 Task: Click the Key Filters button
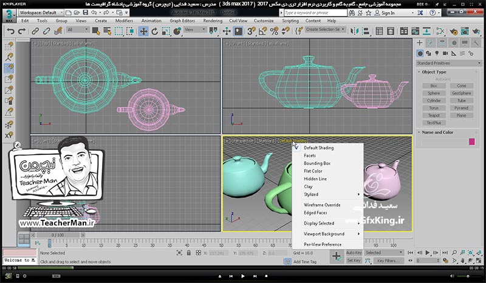click(x=388, y=261)
